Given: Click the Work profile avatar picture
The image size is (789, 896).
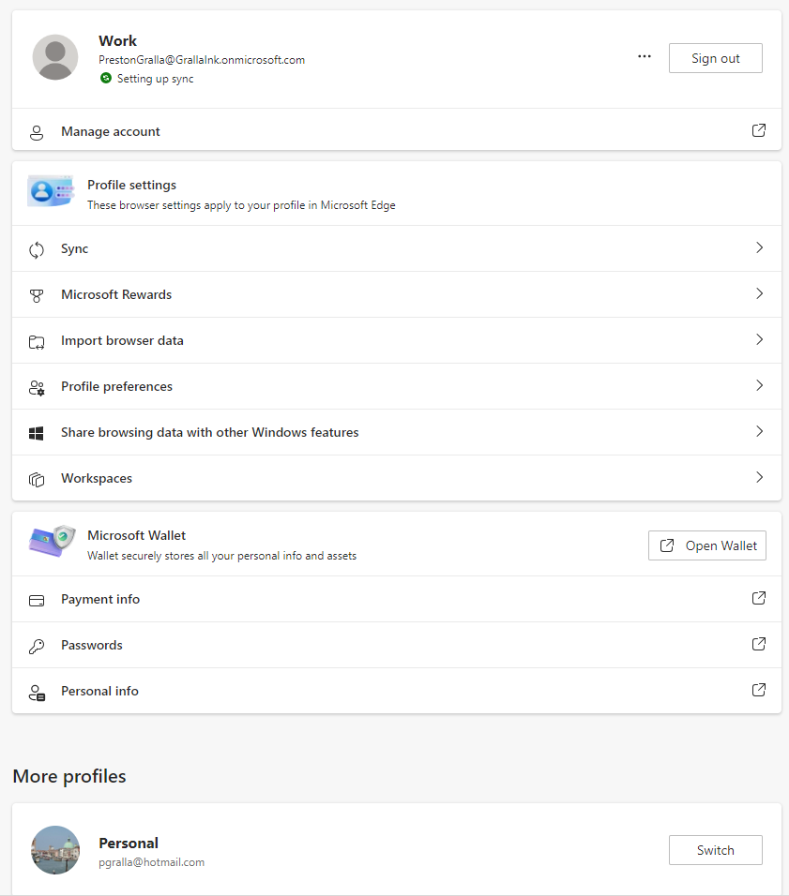Looking at the screenshot, I should (x=54, y=57).
